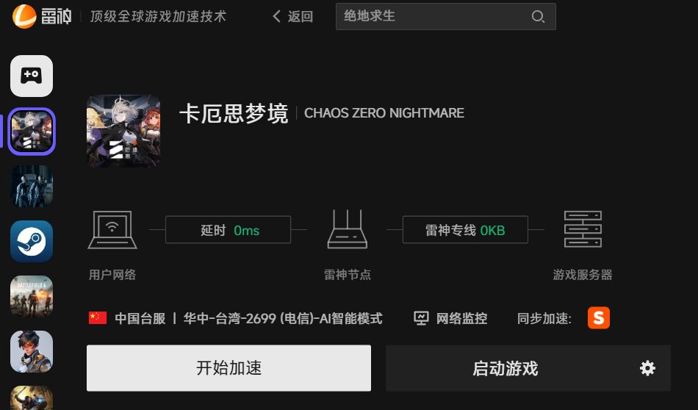This screenshot has height=410, width=698.
Task: Click the search magnifier icon
Action: pos(538,16)
